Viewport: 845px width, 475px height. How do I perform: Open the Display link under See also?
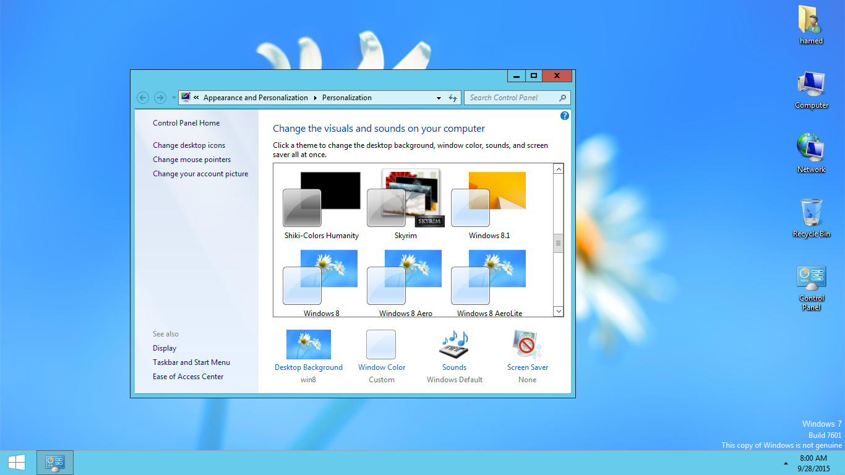click(x=165, y=348)
